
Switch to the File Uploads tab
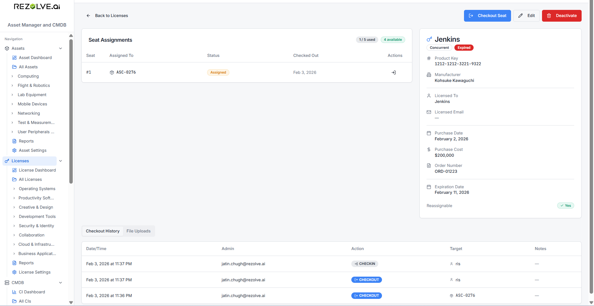point(138,231)
